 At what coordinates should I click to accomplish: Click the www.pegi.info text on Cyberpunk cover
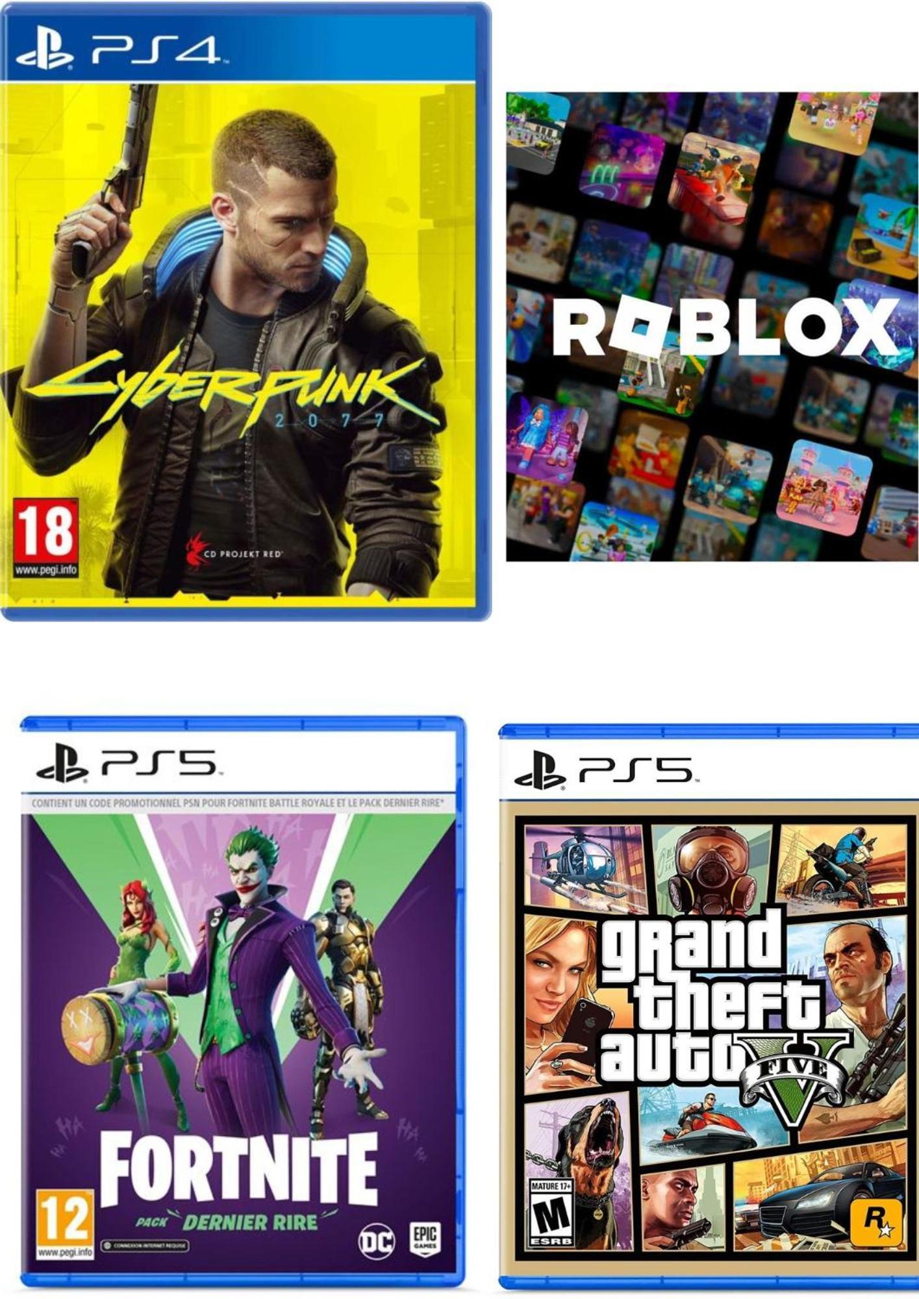pos(45,570)
